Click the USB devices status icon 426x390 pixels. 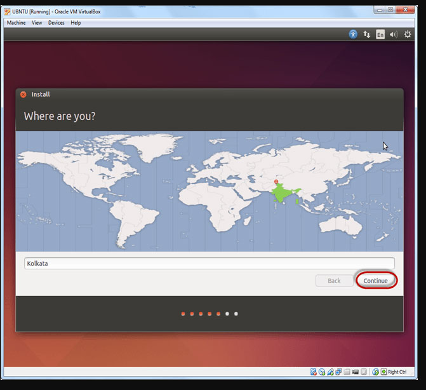click(x=330, y=372)
